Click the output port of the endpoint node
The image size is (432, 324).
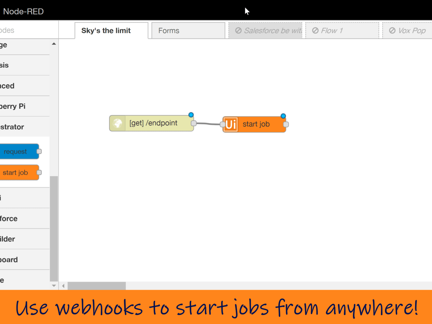[194, 124]
